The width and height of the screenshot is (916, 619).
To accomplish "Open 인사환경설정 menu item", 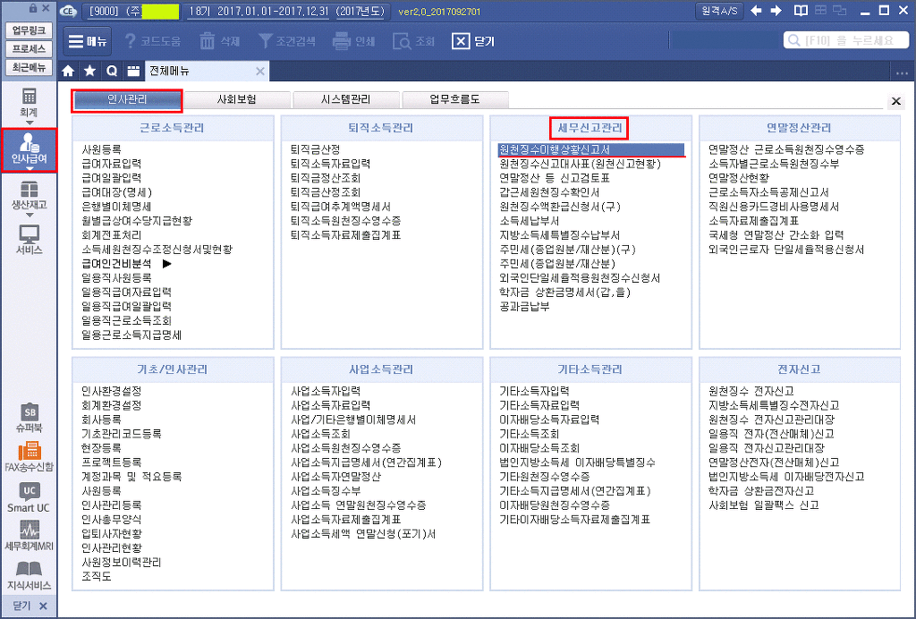I will [112, 391].
